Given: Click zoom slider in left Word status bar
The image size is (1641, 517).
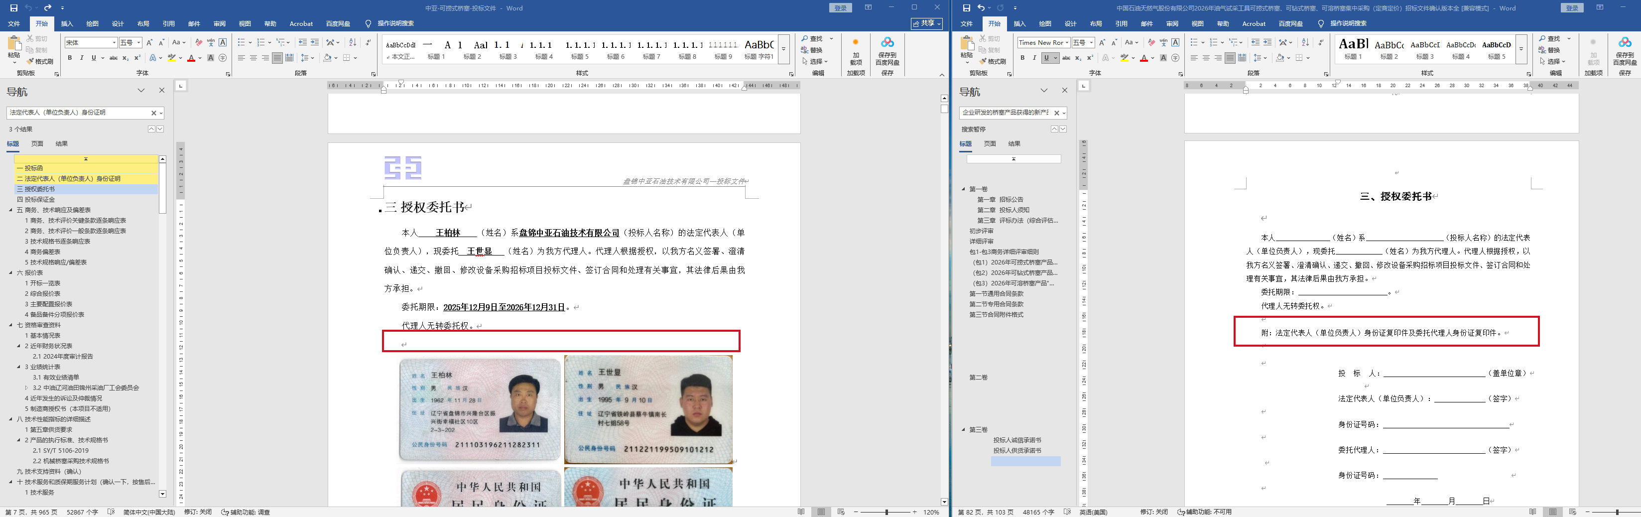Looking at the screenshot, I should pos(885,512).
